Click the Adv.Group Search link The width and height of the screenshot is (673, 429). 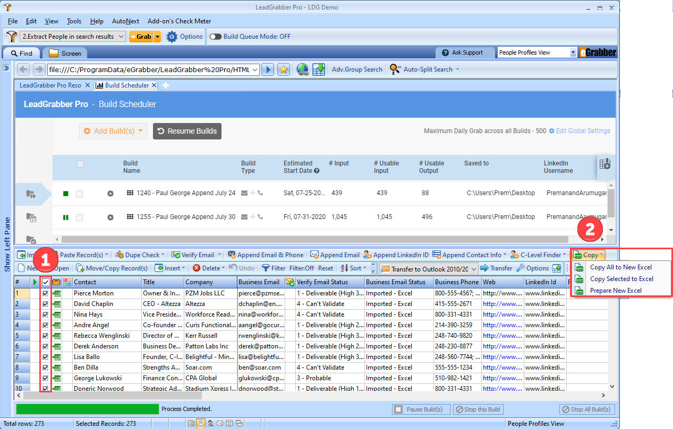click(x=357, y=69)
